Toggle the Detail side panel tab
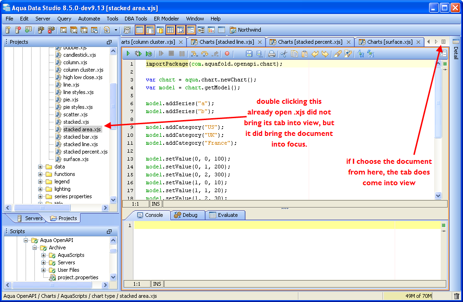 click(456, 49)
